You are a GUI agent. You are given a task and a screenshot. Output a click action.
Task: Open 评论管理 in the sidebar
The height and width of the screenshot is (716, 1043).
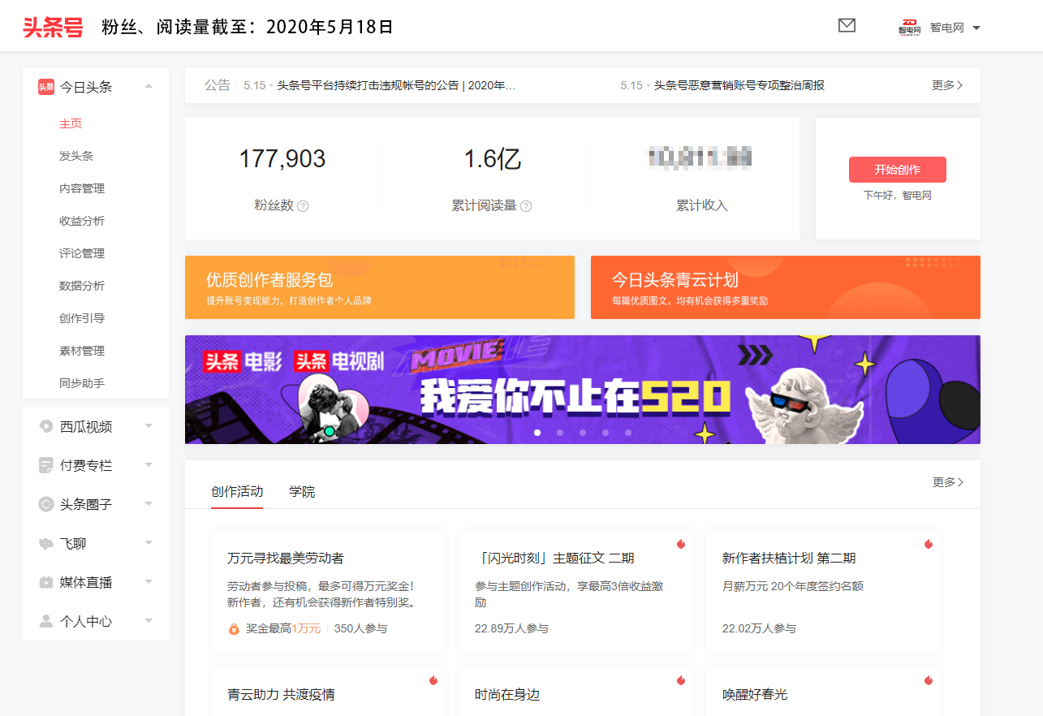click(82, 253)
